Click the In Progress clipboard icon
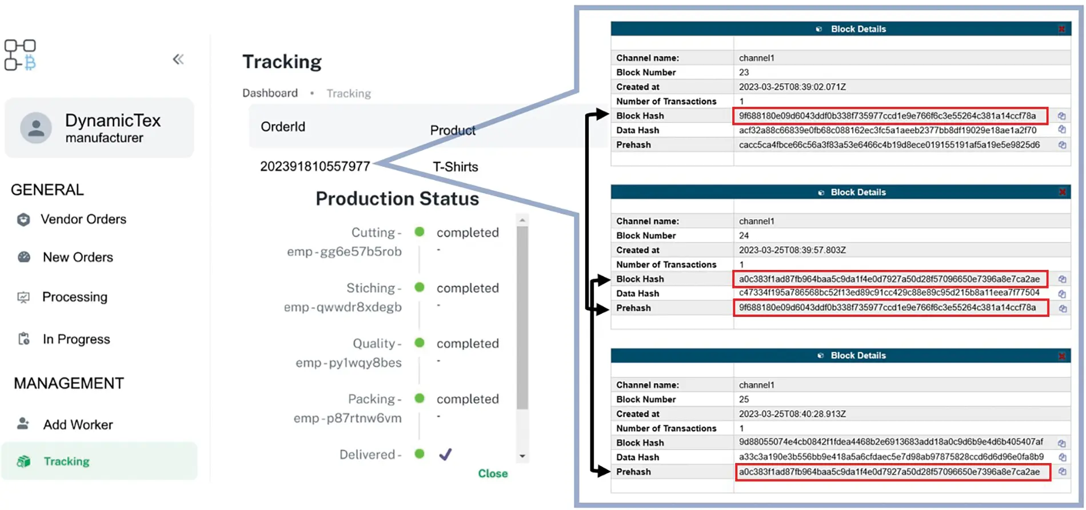 click(x=23, y=339)
